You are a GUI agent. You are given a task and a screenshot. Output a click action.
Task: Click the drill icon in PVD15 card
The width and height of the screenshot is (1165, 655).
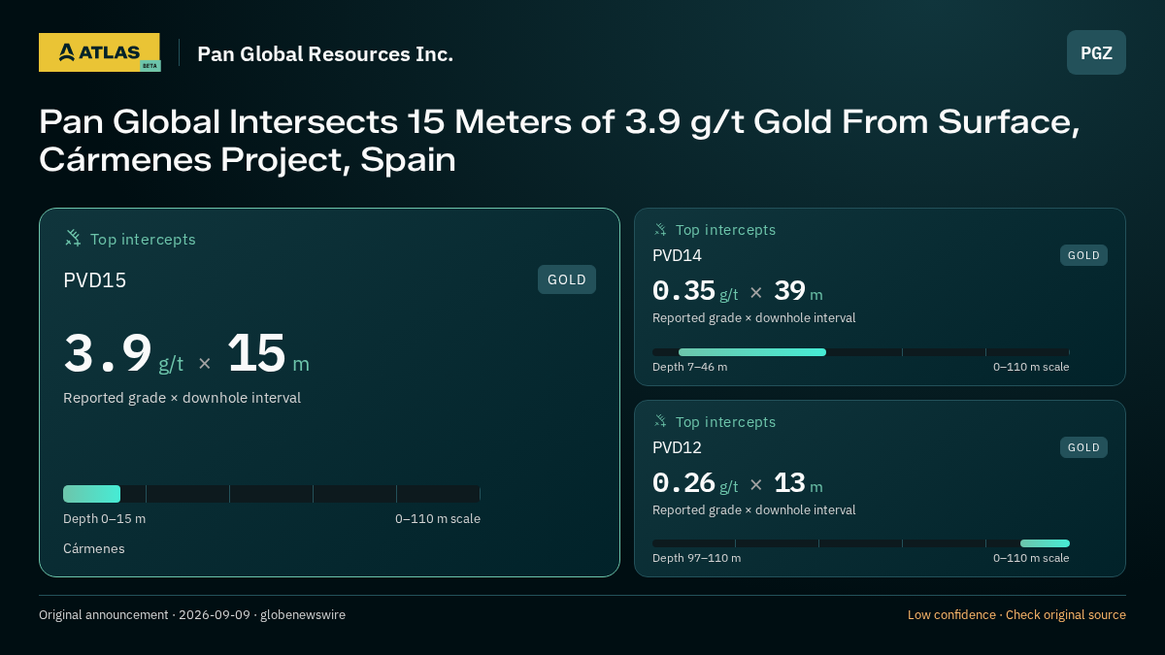click(73, 238)
